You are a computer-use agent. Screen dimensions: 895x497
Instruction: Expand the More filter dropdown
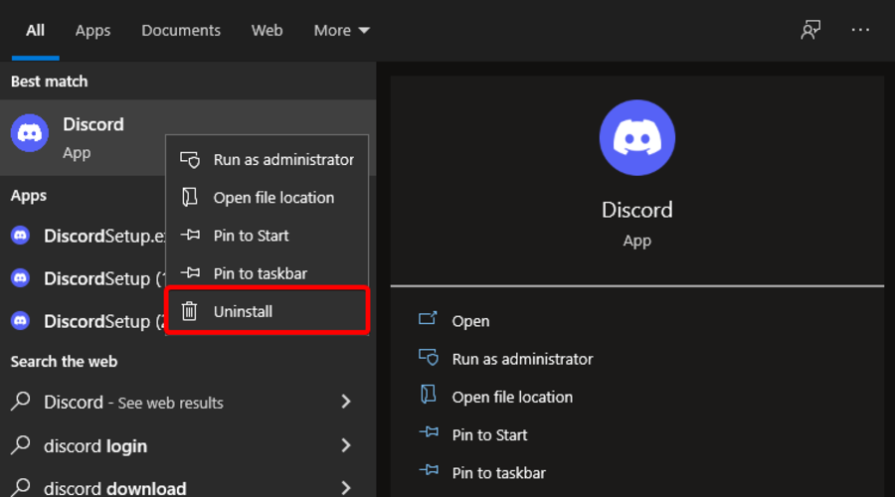coord(341,30)
